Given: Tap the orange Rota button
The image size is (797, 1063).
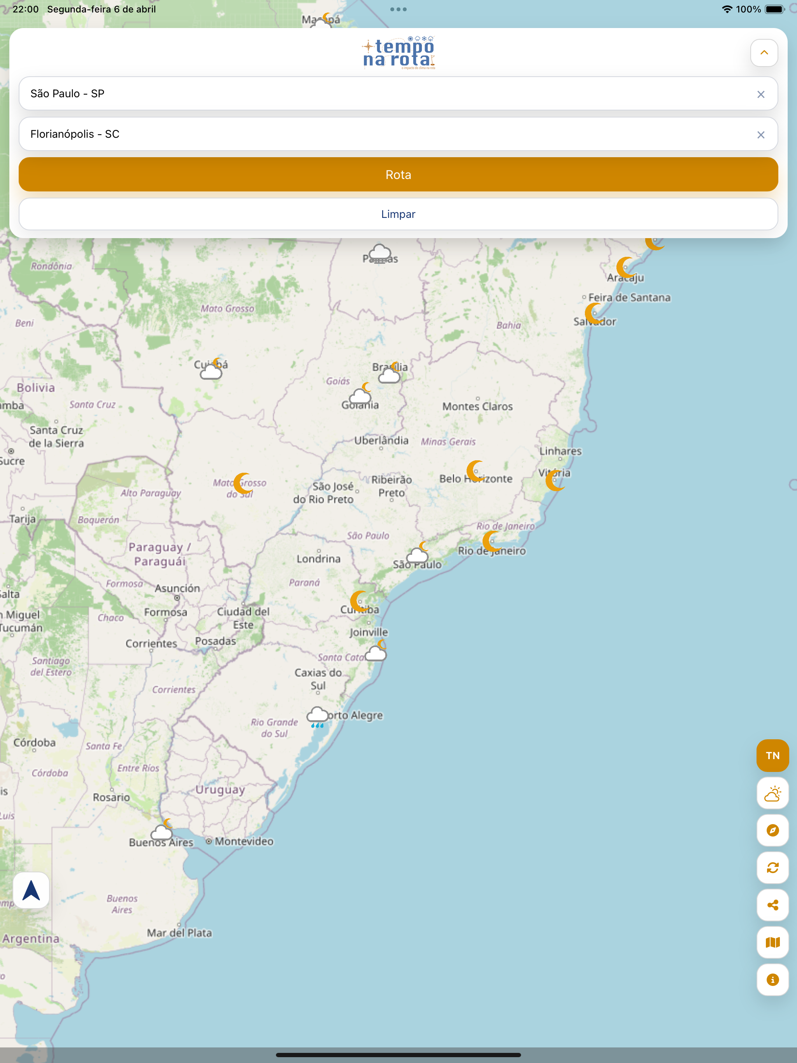Looking at the screenshot, I should [398, 174].
